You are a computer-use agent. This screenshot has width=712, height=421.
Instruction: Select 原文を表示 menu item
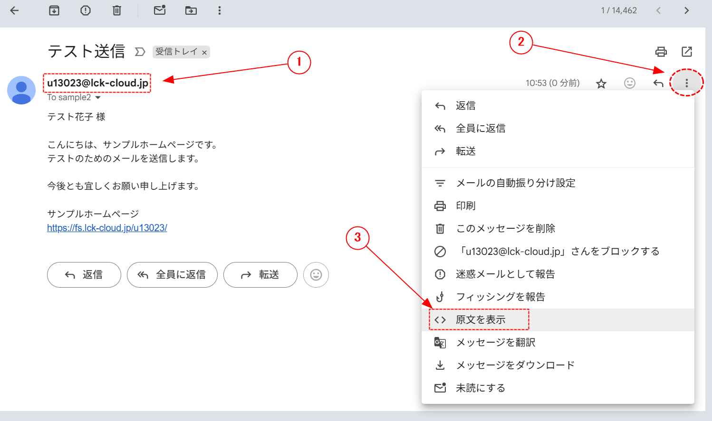click(x=558, y=320)
